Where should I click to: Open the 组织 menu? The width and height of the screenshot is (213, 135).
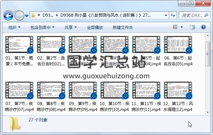pos(14,27)
